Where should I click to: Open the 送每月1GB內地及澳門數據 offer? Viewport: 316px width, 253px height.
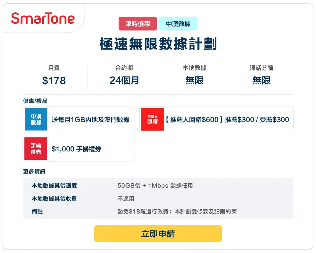[x=79, y=119]
